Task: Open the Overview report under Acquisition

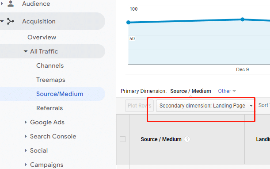Action: pos(42,37)
